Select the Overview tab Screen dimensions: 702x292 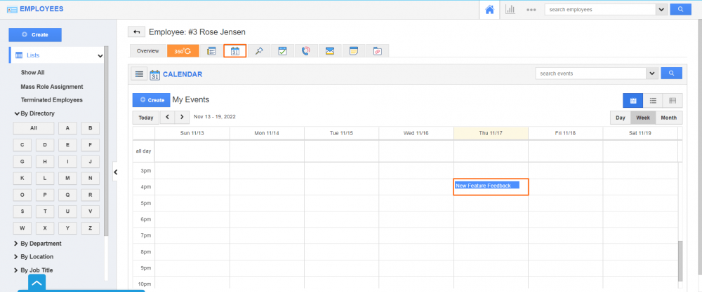click(147, 51)
